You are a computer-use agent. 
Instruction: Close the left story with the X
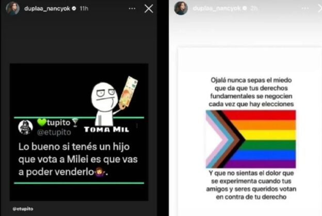pyautogui.click(x=149, y=9)
